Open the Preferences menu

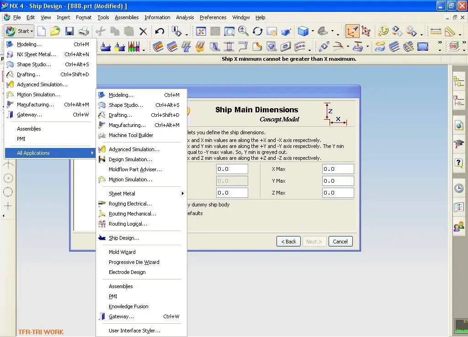tap(213, 17)
